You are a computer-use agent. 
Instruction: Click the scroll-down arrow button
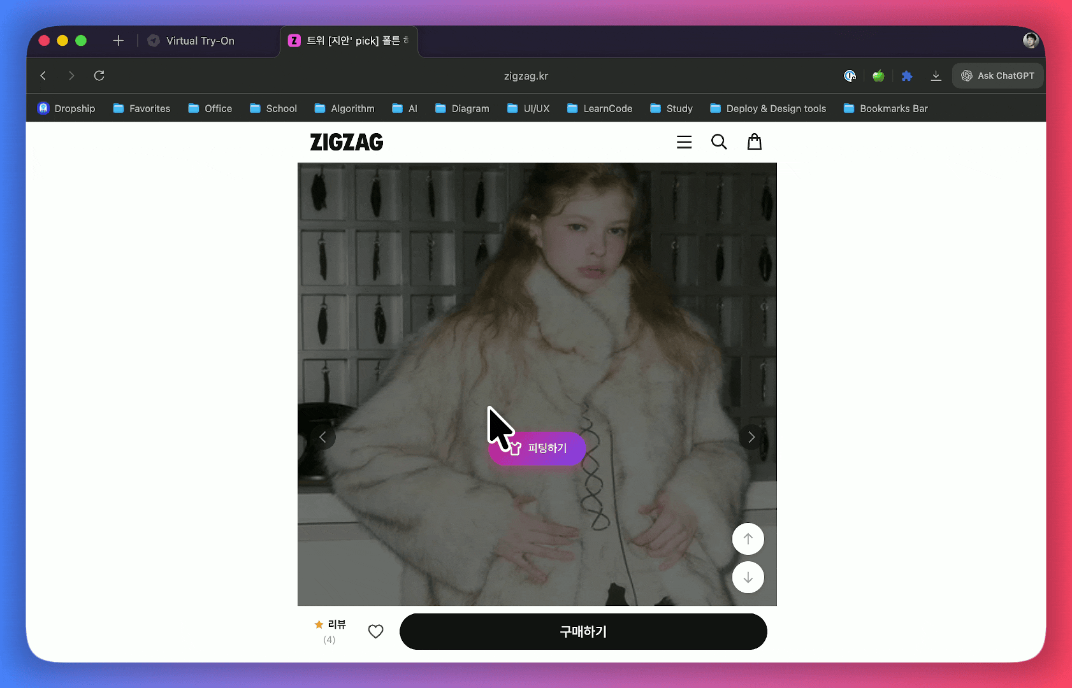(748, 577)
